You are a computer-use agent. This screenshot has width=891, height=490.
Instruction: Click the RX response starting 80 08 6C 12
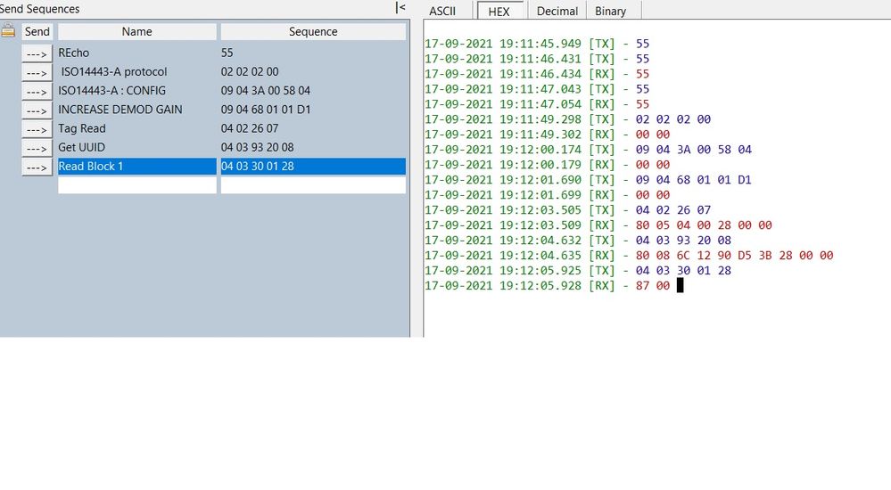734,256
